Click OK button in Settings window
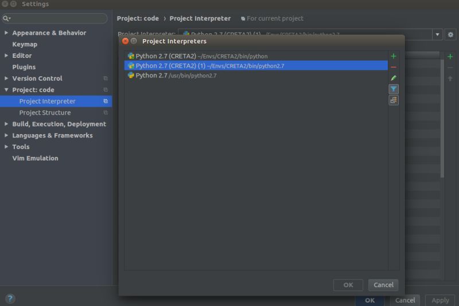The height and width of the screenshot is (306, 459). [x=369, y=300]
